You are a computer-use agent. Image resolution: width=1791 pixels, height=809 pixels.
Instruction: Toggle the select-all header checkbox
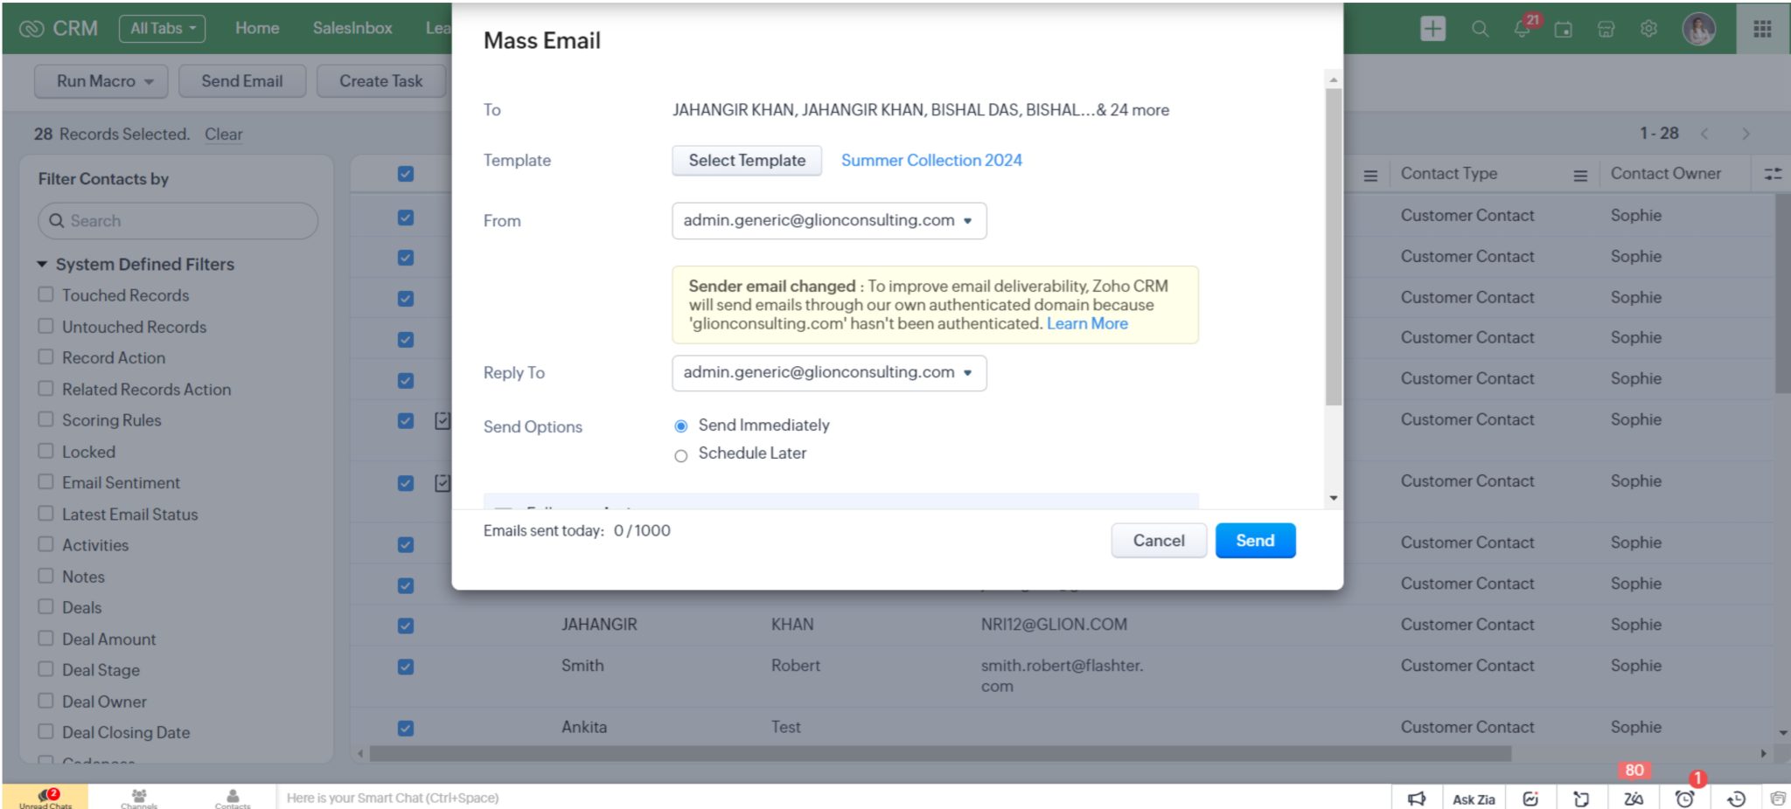(405, 174)
